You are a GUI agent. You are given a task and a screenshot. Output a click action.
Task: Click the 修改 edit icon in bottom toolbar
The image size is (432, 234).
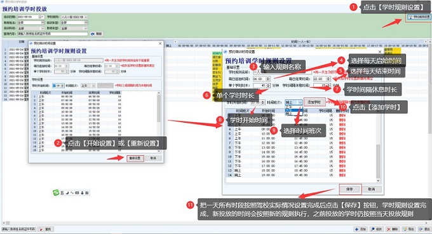(376, 229)
